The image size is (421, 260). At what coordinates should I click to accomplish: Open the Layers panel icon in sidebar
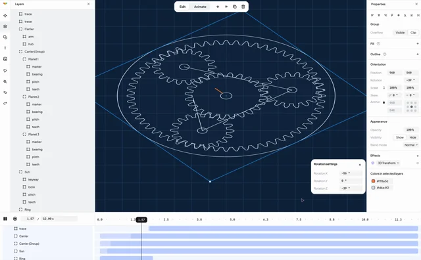pyautogui.click(x=5, y=26)
